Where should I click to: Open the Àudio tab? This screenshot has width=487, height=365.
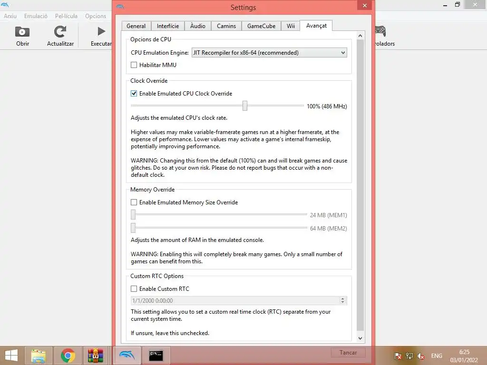[x=198, y=26]
